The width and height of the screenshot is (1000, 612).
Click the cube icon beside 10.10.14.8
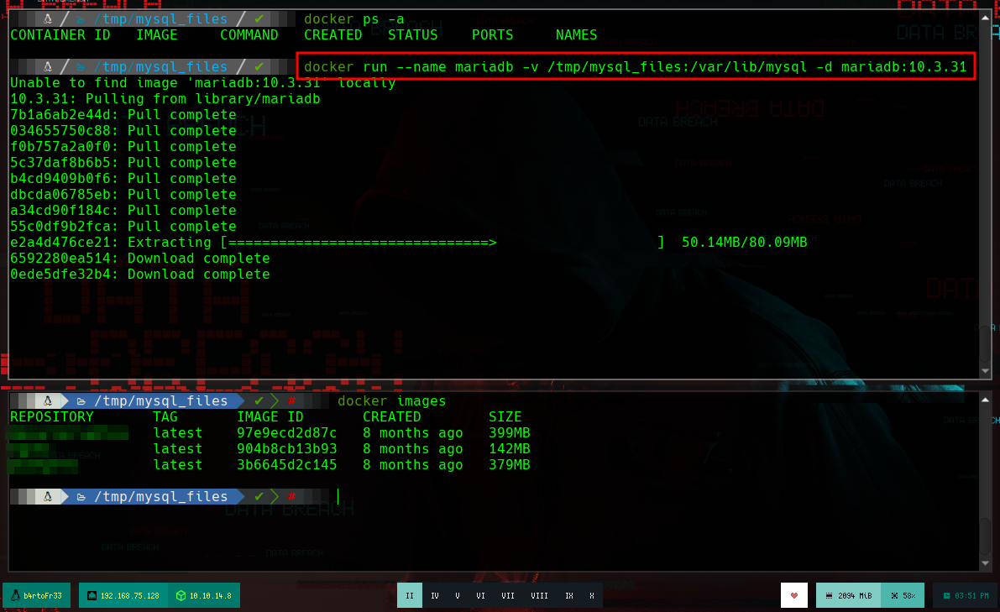point(181,595)
